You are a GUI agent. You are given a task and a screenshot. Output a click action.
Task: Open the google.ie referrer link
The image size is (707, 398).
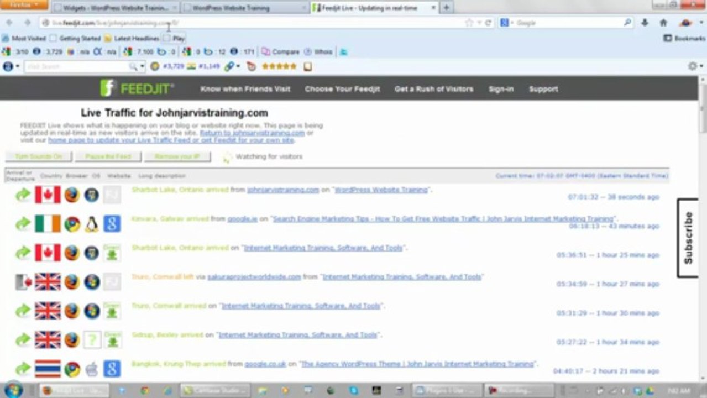(x=242, y=219)
